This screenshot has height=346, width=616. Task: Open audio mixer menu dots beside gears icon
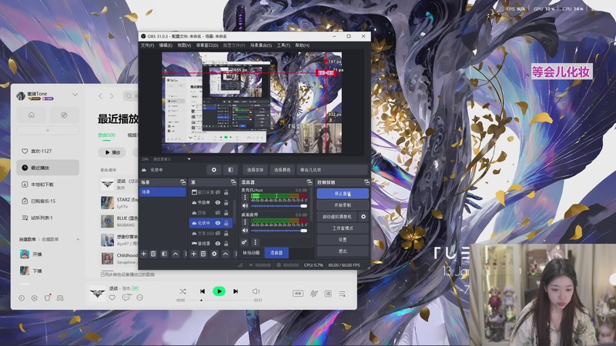coord(255,242)
